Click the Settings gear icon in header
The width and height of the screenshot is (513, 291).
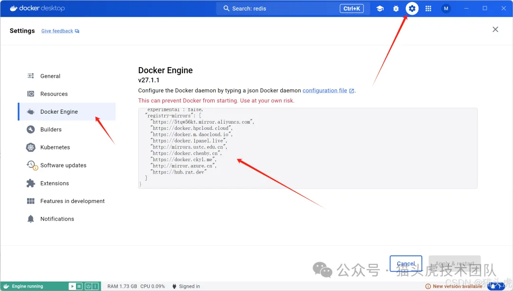(412, 9)
